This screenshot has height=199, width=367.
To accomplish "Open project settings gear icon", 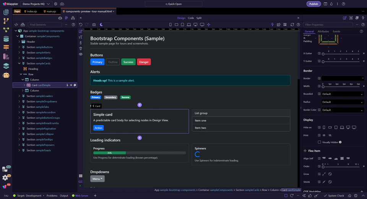I will (x=55, y=4).
